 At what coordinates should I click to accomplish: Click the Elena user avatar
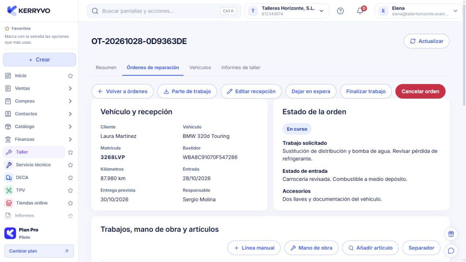[383, 11]
